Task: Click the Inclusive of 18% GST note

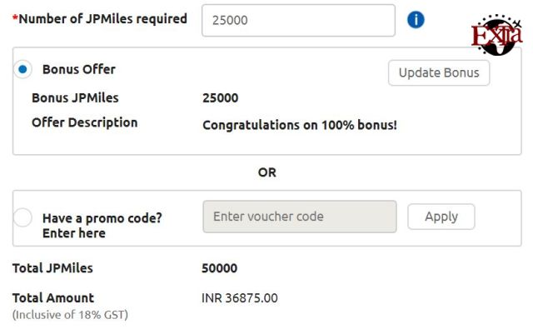Action: 70,315
